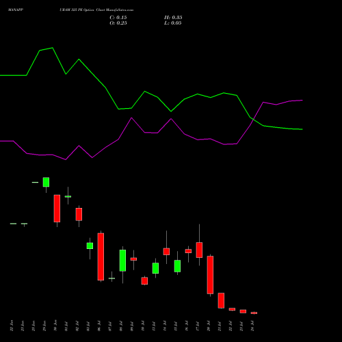Click the 'O: 0.25' open value

click(118, 23)
